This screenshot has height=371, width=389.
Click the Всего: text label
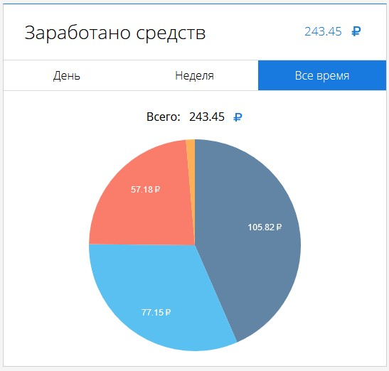click(164, 117)
